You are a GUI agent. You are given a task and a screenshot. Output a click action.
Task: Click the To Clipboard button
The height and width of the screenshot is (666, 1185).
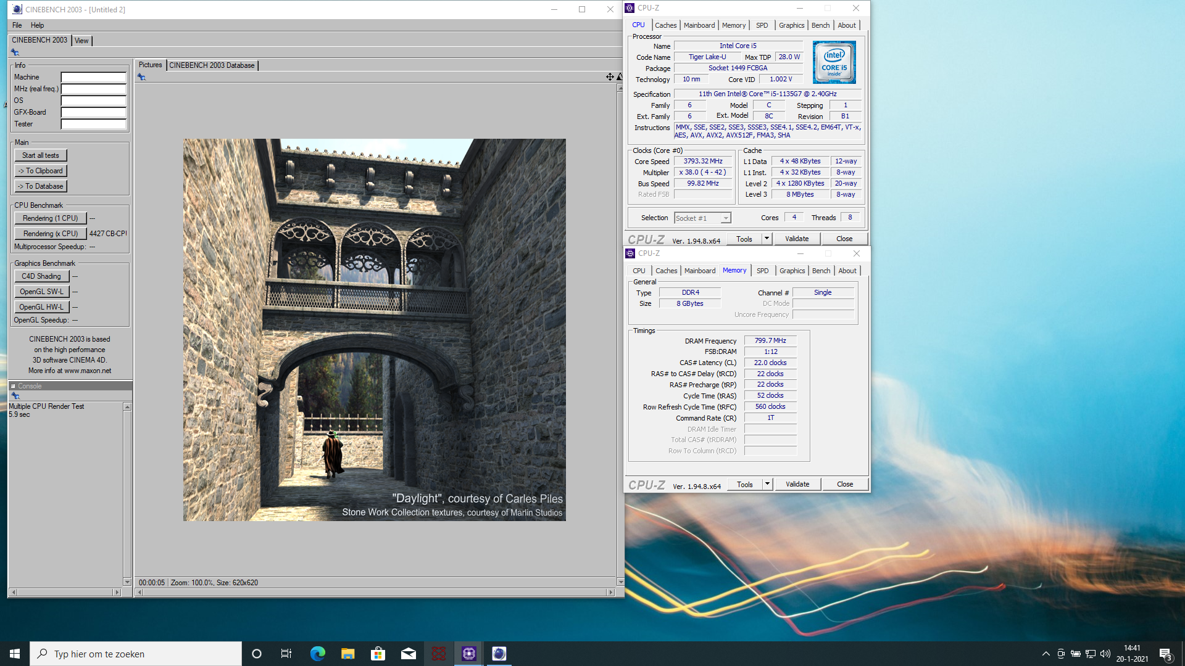41,171
